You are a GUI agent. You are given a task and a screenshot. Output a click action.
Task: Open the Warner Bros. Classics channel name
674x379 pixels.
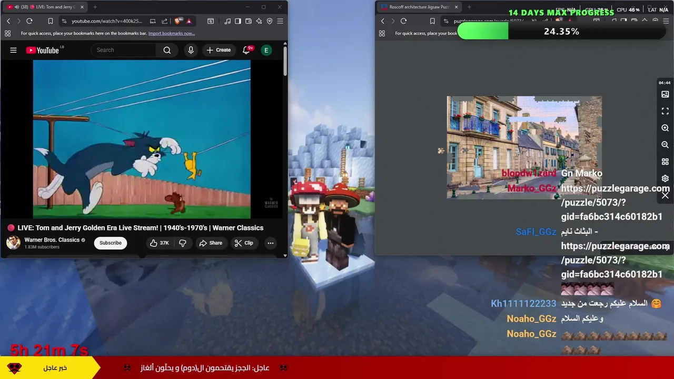[x=52, y=240]
